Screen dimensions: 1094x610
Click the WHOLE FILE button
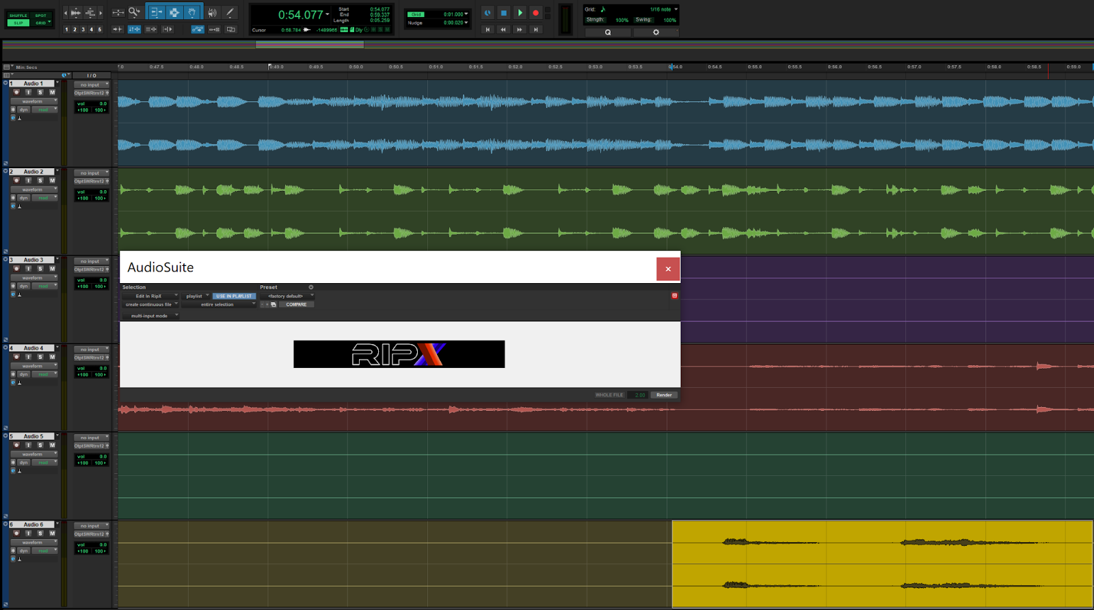click(609, 395)
